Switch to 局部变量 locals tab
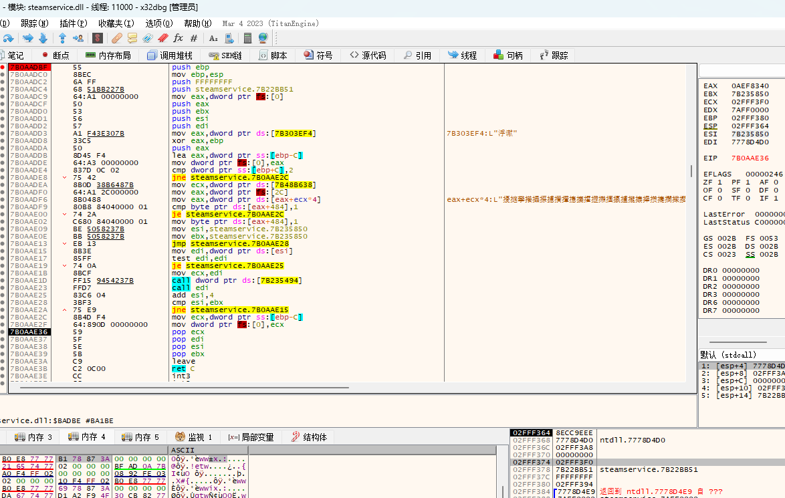 [251, 437]
